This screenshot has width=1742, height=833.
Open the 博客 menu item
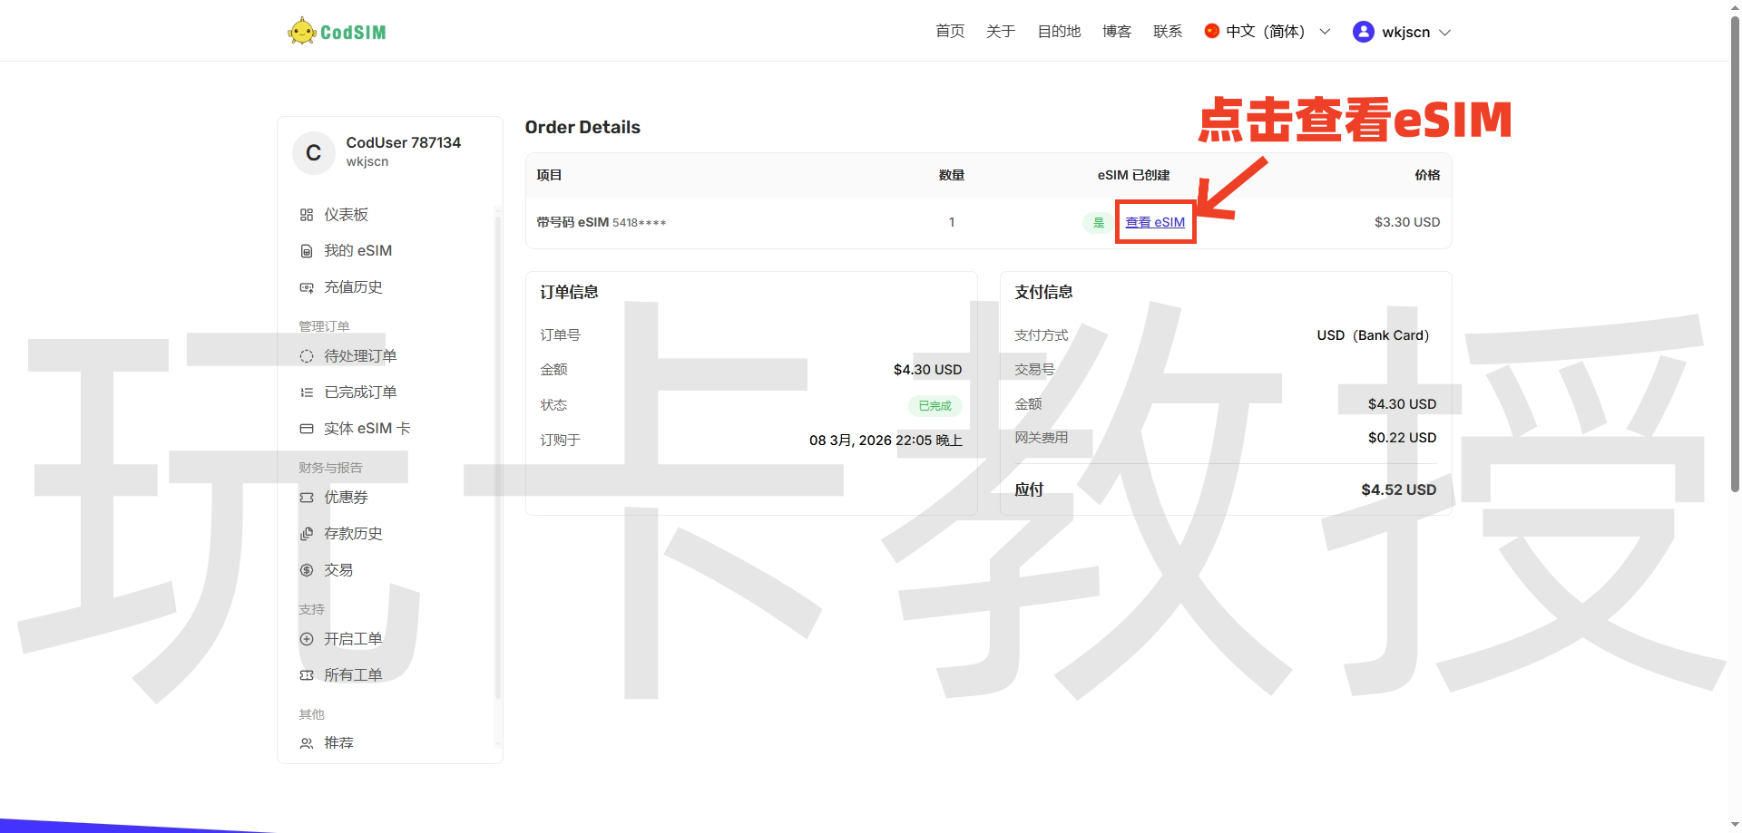click(1116, 30)
